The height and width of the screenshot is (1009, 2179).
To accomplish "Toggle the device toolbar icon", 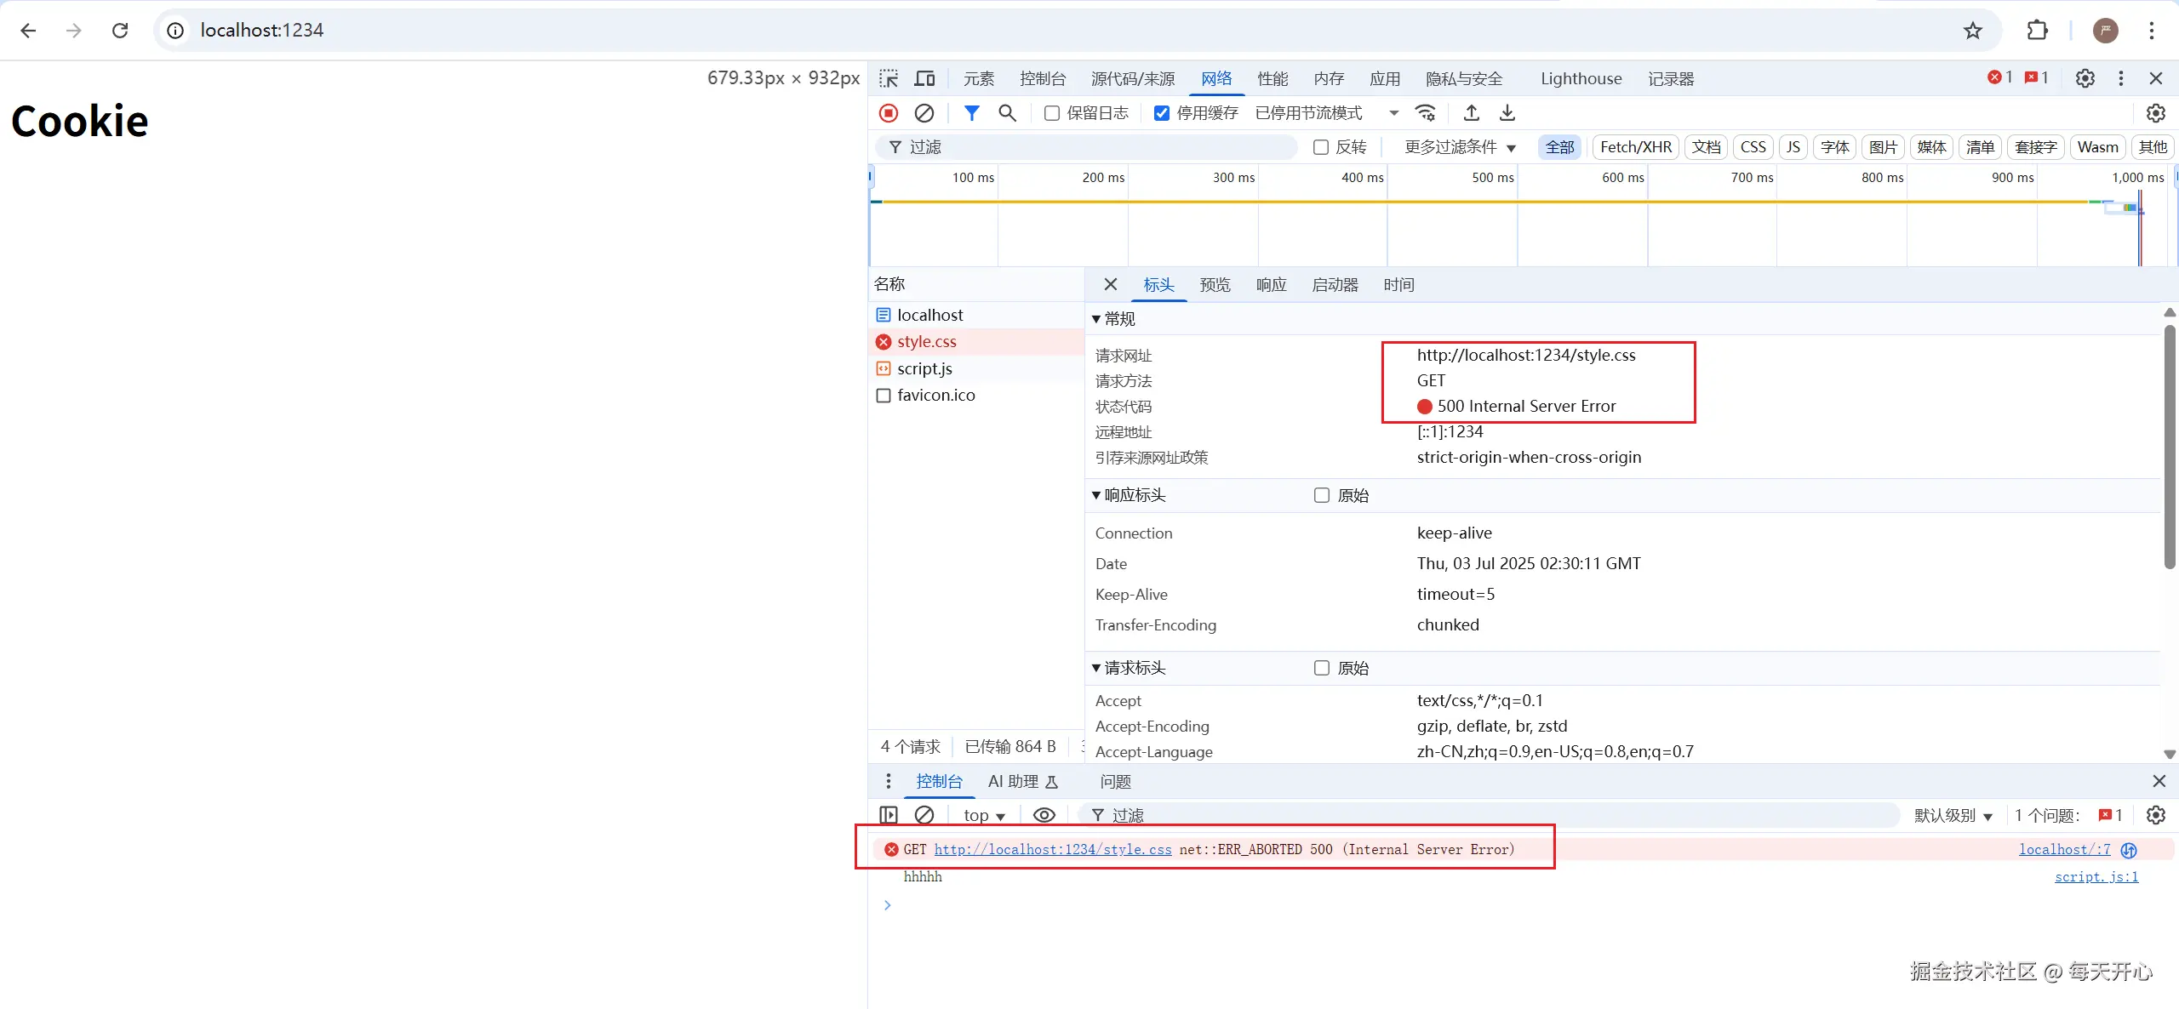I will click(924, 79).
